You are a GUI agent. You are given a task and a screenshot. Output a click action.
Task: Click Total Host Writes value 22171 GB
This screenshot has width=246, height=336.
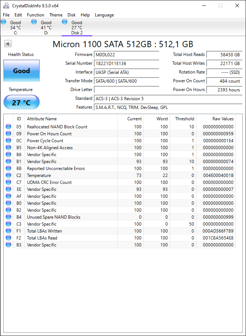coord(224,63)
